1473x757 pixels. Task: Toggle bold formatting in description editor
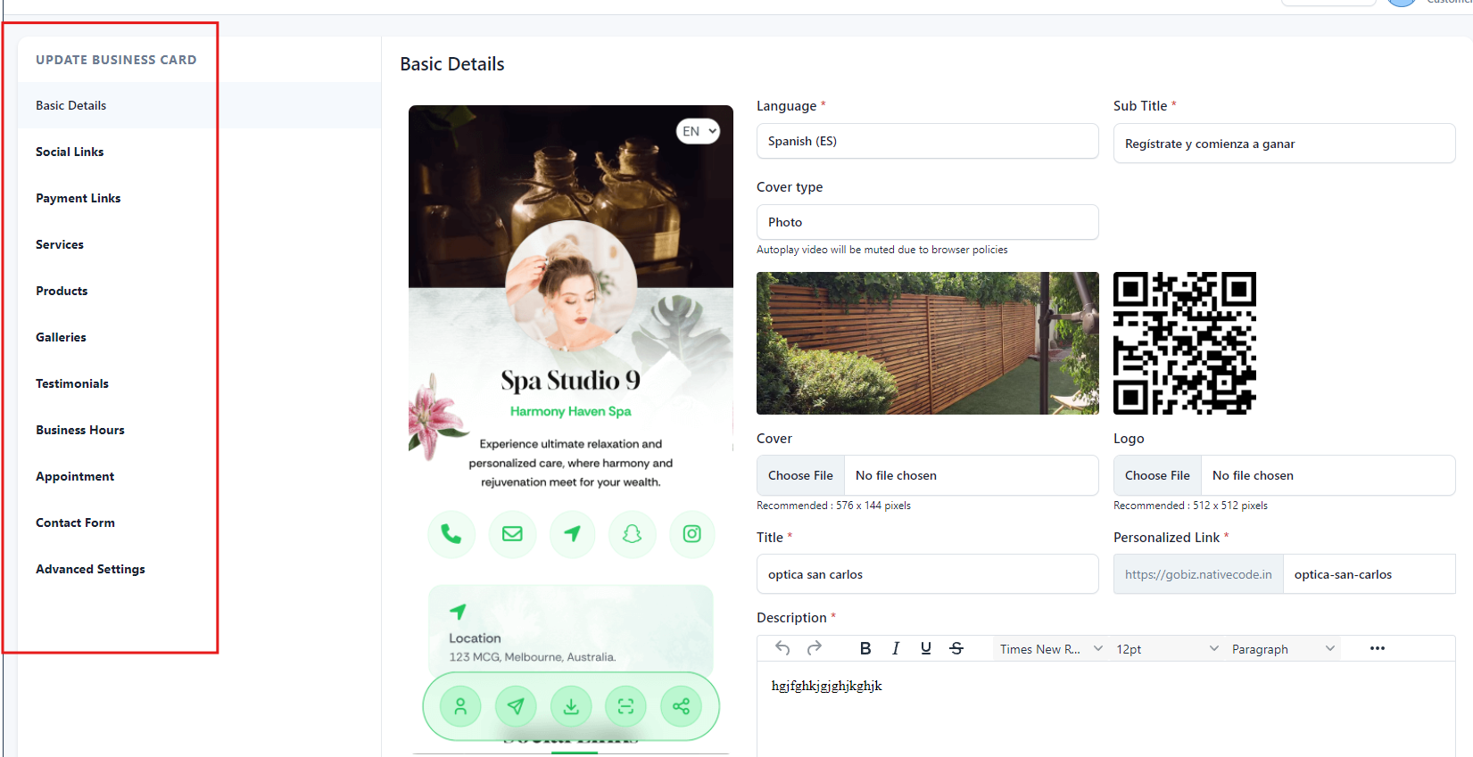pyautogui.click(x=865, y=648)
